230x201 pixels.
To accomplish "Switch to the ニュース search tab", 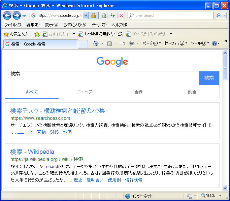I will point(85,92).
